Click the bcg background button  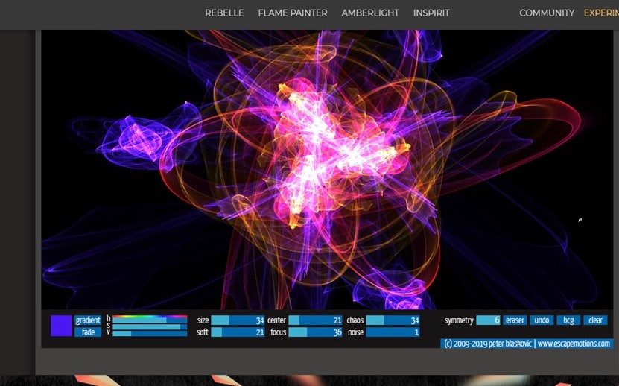tap(568, 320)
